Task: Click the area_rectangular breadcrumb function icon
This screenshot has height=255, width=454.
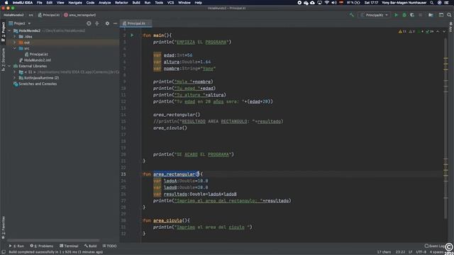Action: [x=66, y=15]
